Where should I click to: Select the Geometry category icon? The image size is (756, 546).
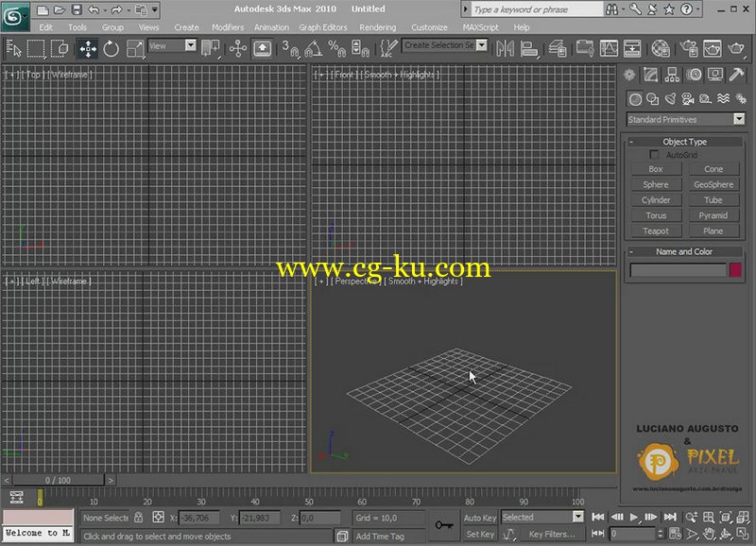tap(635, 99)
